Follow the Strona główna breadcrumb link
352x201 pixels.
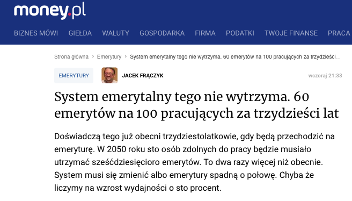71,57
